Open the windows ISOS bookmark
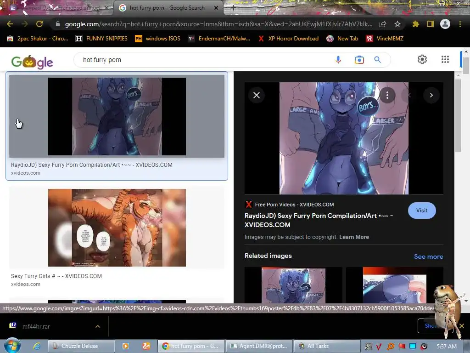Screen dimensions: 470x353 [x=158, y=39]
